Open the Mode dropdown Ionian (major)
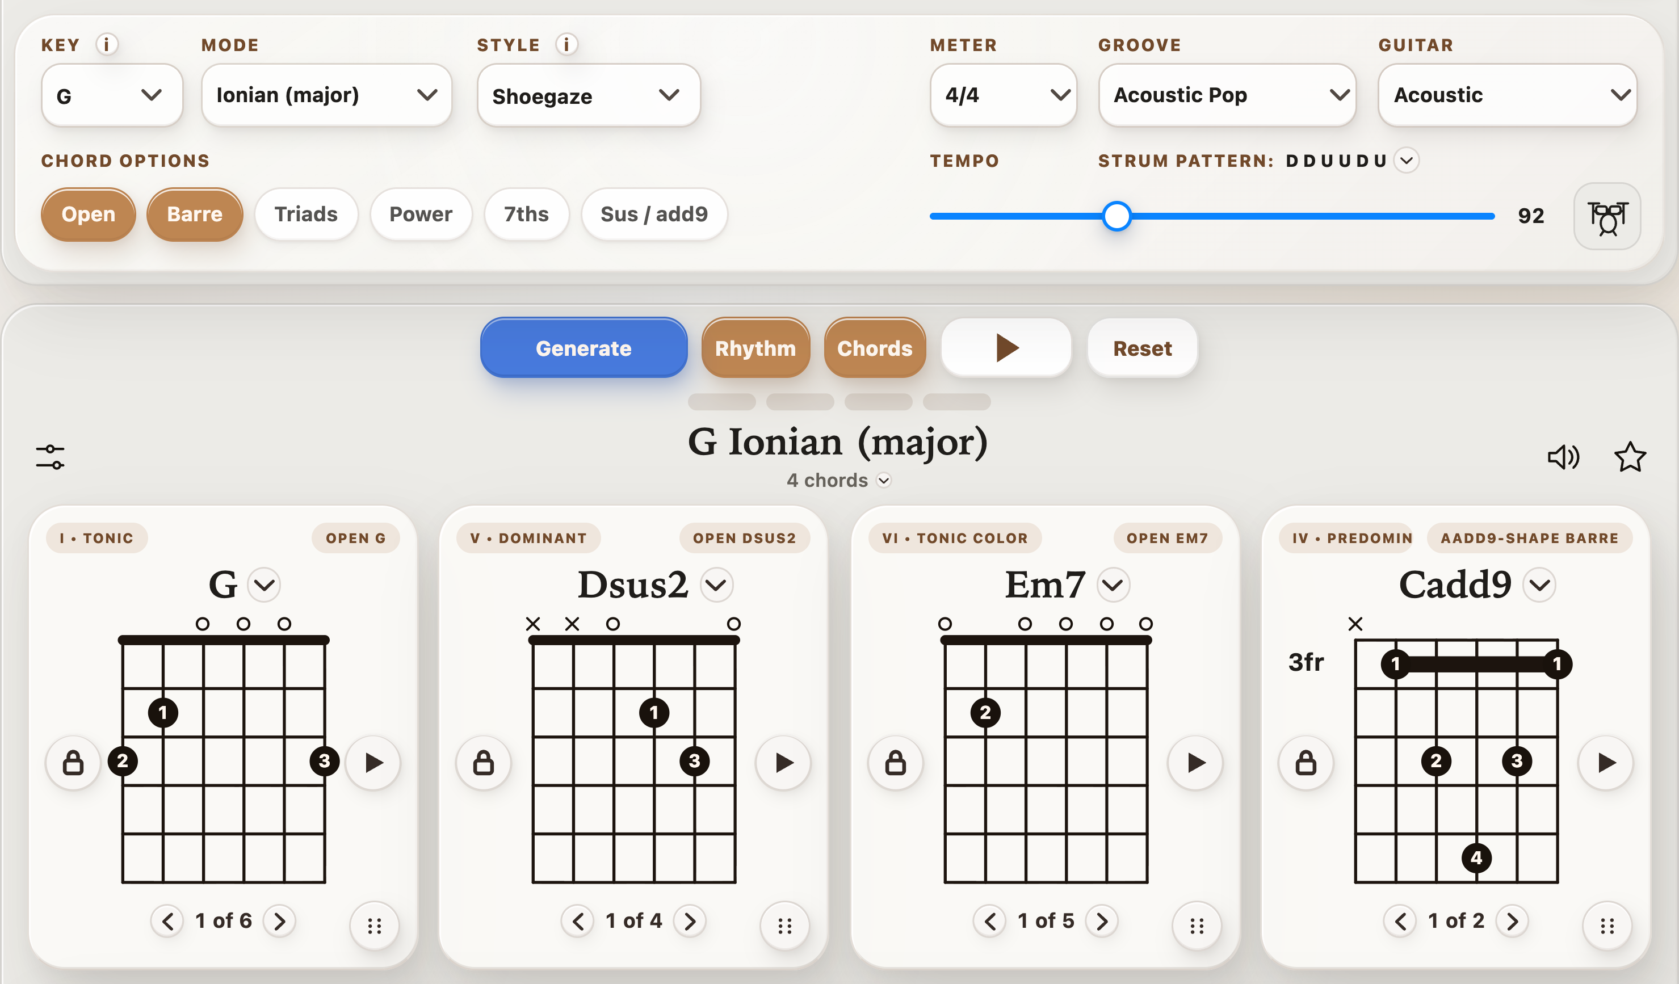Viewport: 1679px width, 984px height. [x=326, y=95]
